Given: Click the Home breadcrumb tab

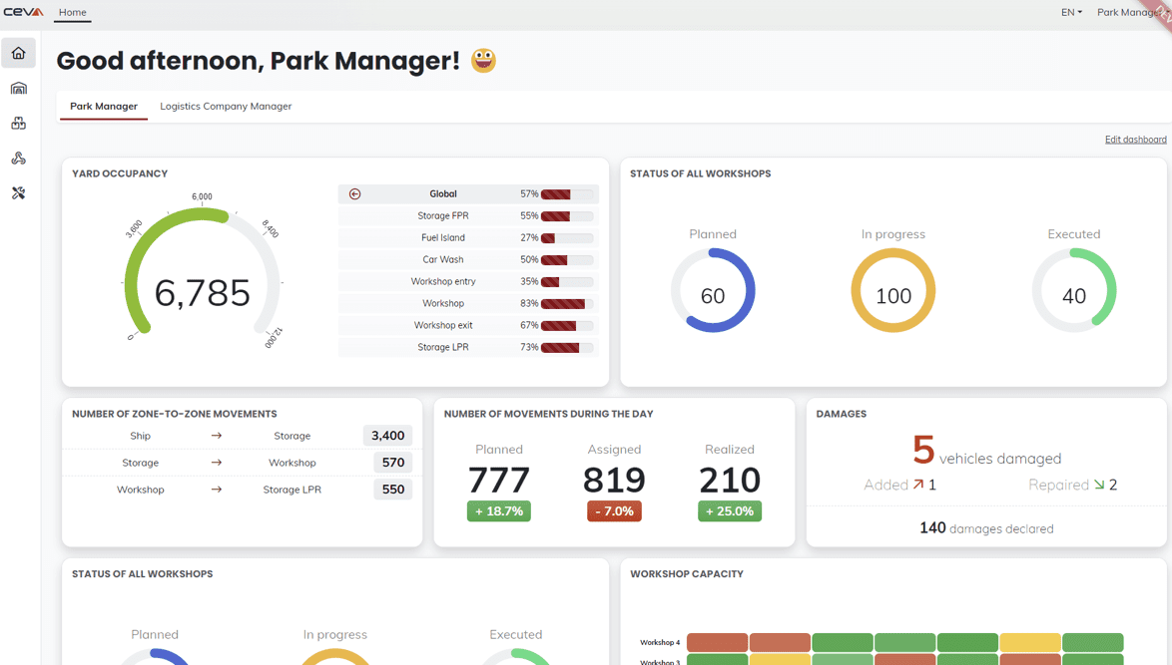Looking at the screenshot, I should pyautogui.click(x=73, y=12).
